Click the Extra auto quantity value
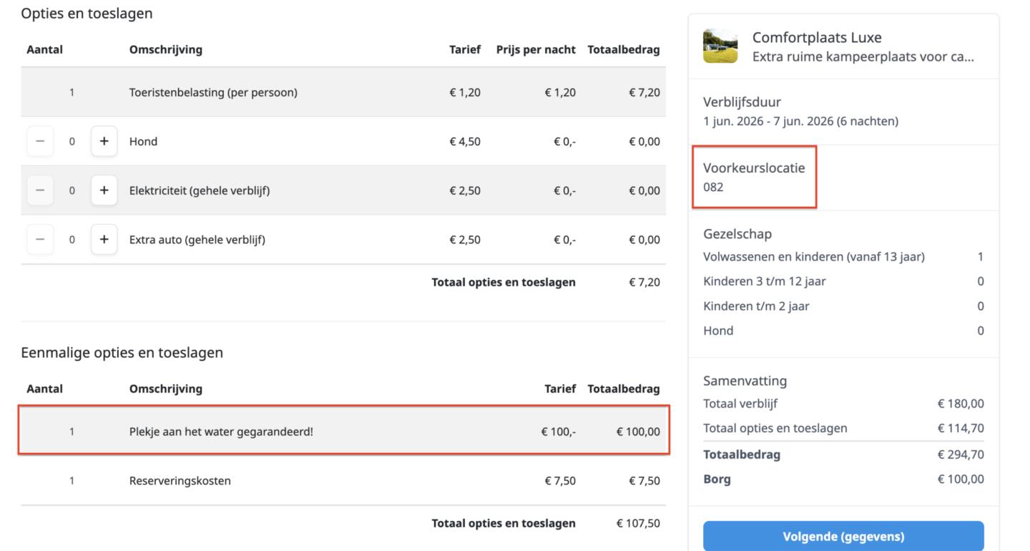The width and height of the screenshot is (1030, 551). tap(72, 240)
